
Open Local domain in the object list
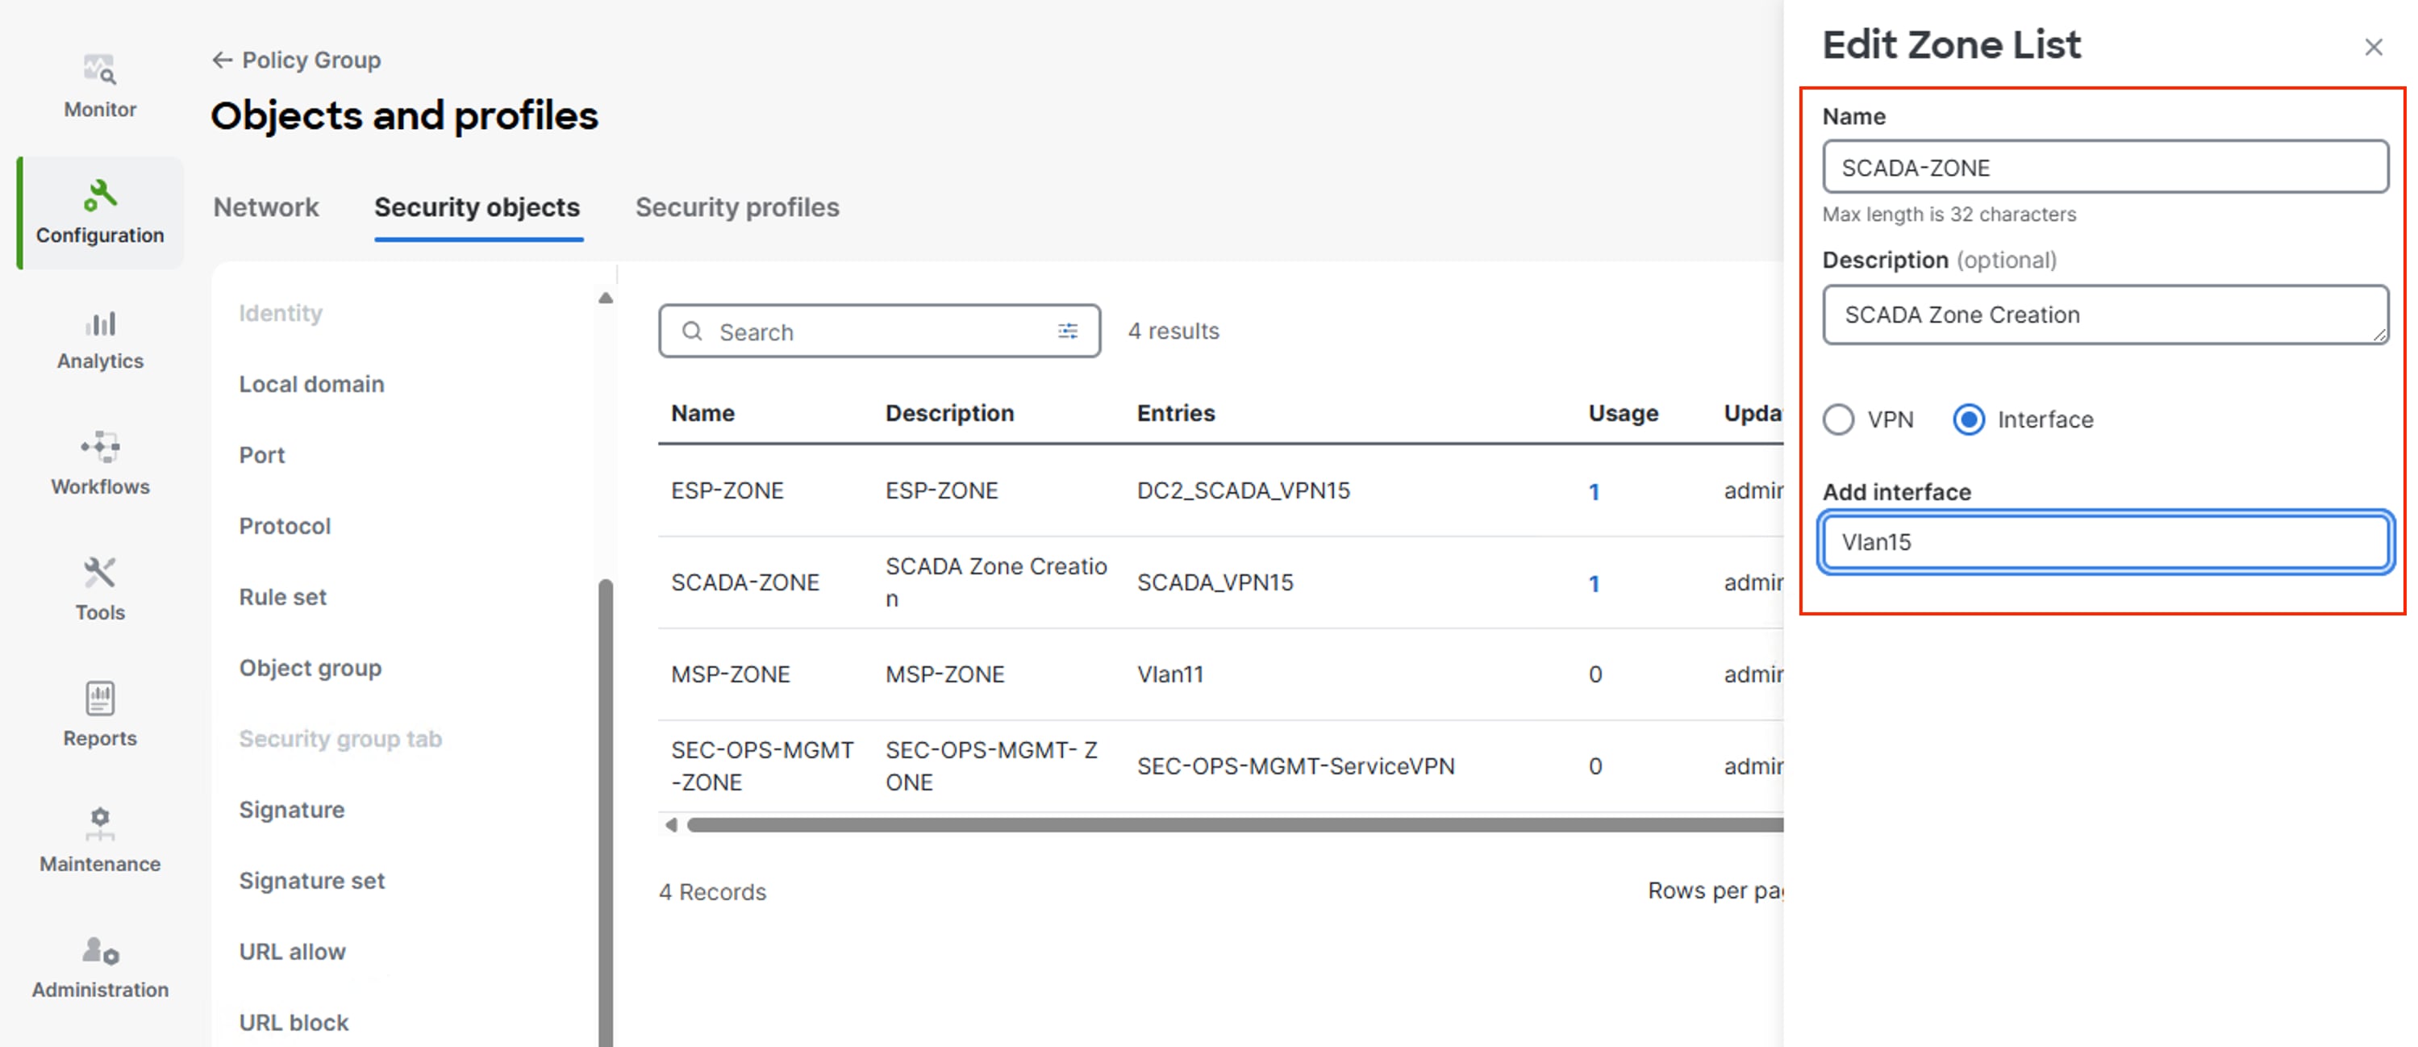tap(311, 384)
